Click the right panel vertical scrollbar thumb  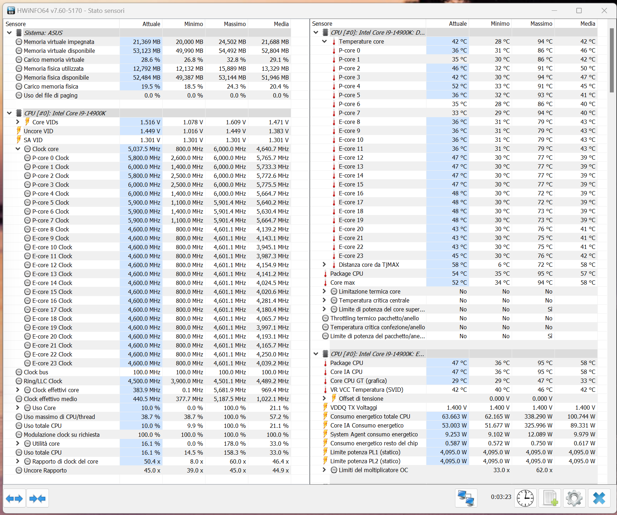612,61
